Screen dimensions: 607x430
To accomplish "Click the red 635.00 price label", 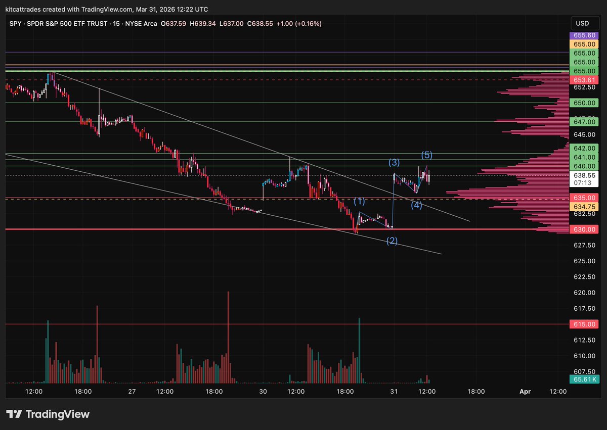I will [584, 198].
